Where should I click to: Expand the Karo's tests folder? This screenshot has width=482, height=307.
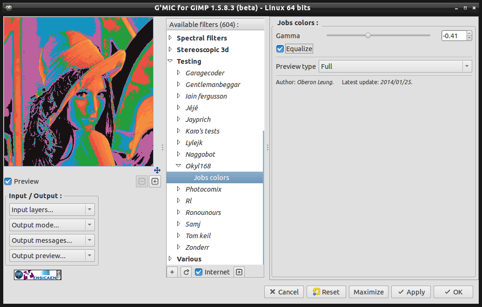[179, 131]
